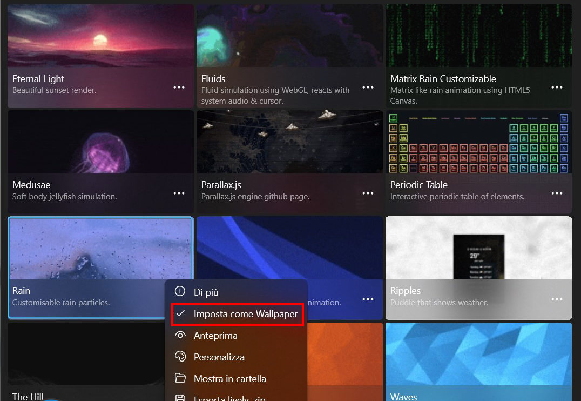Click the 'Customisable rain particles.' description

[x=61, y=303]
